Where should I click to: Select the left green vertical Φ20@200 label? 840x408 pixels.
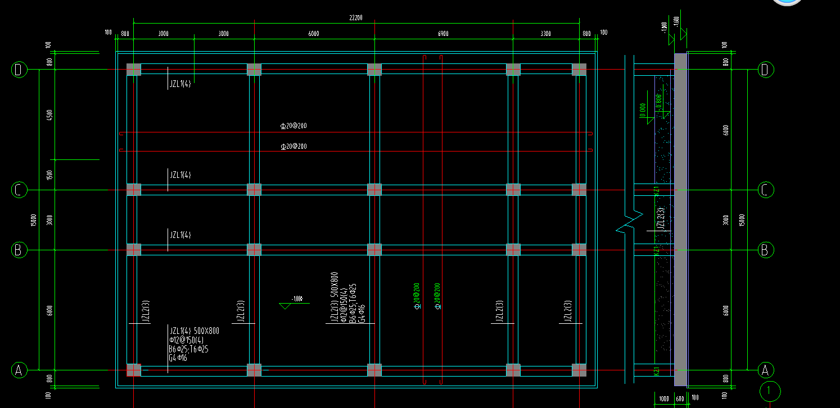[x=417, y=296]
